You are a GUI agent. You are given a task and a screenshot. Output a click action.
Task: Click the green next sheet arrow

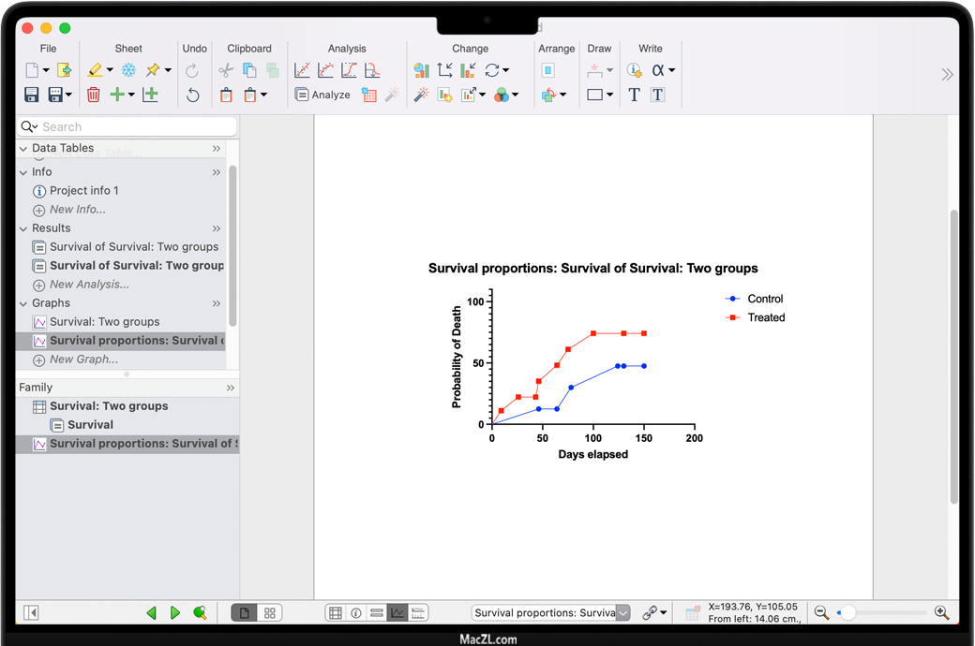(x=175, y=613)
